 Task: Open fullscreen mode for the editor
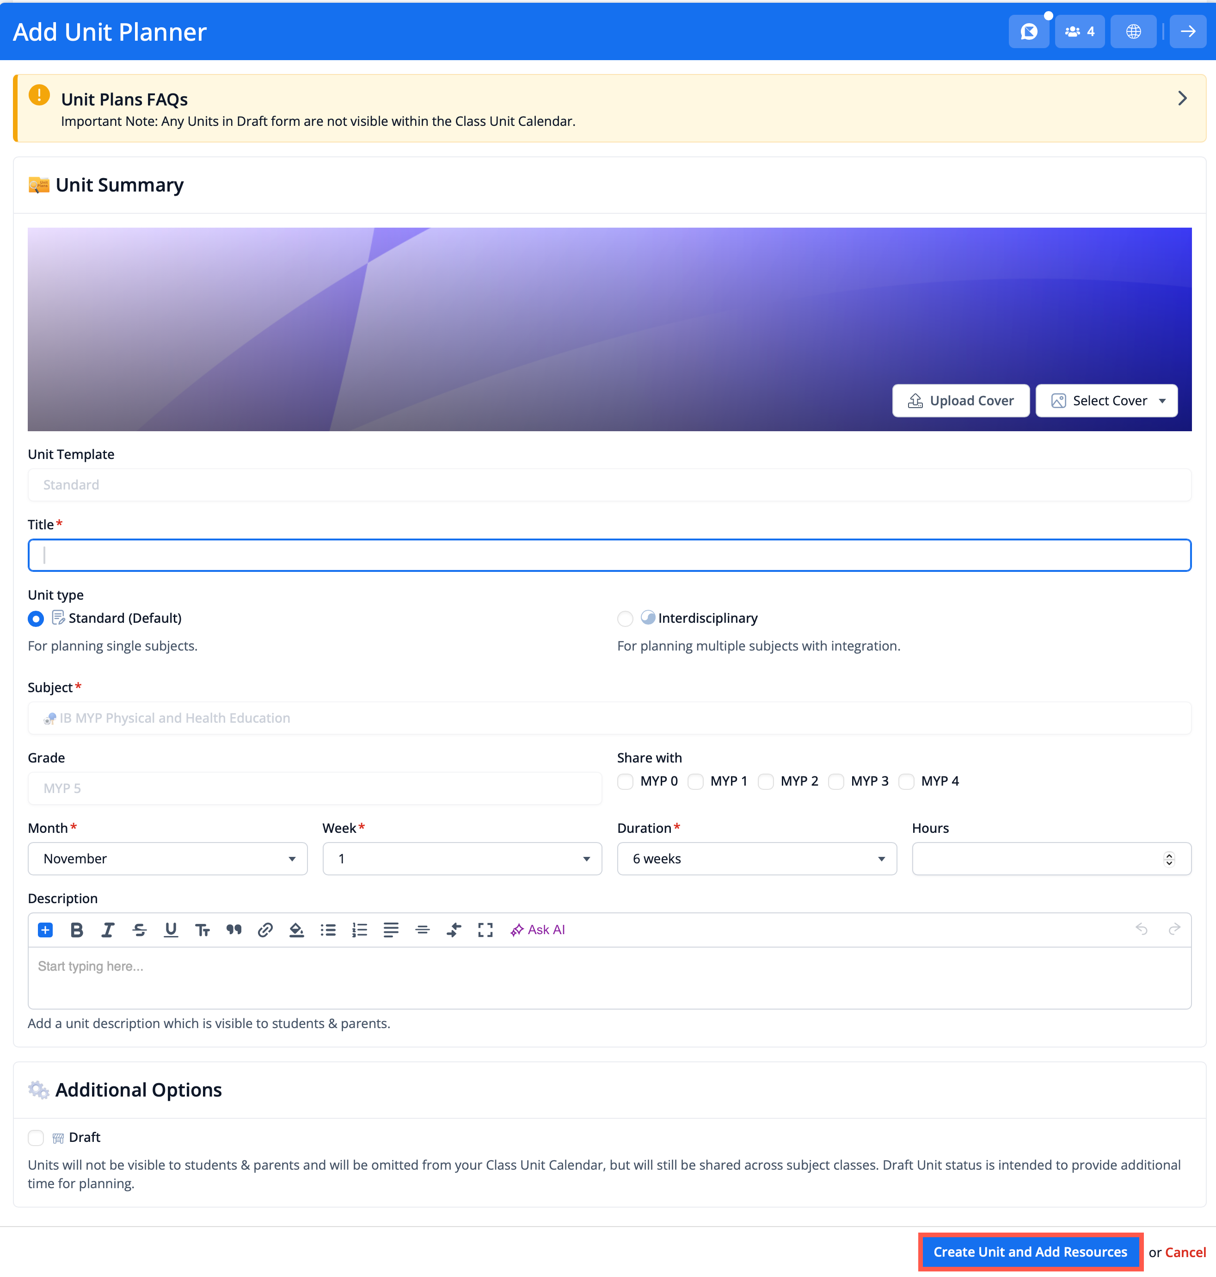pos(485,930)
